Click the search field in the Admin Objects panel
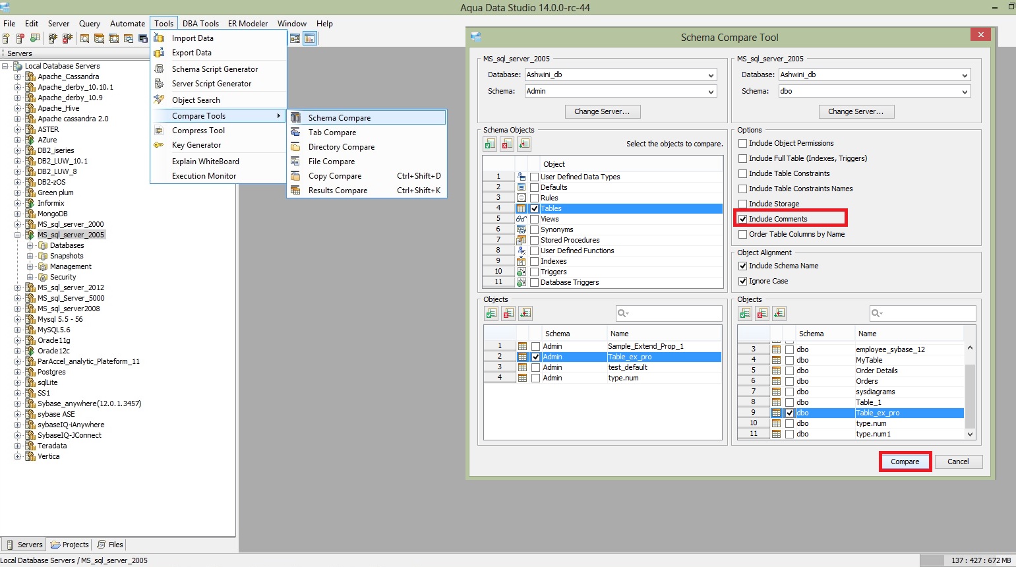The height and width of the screenshot is (567, 1016). 669,313
